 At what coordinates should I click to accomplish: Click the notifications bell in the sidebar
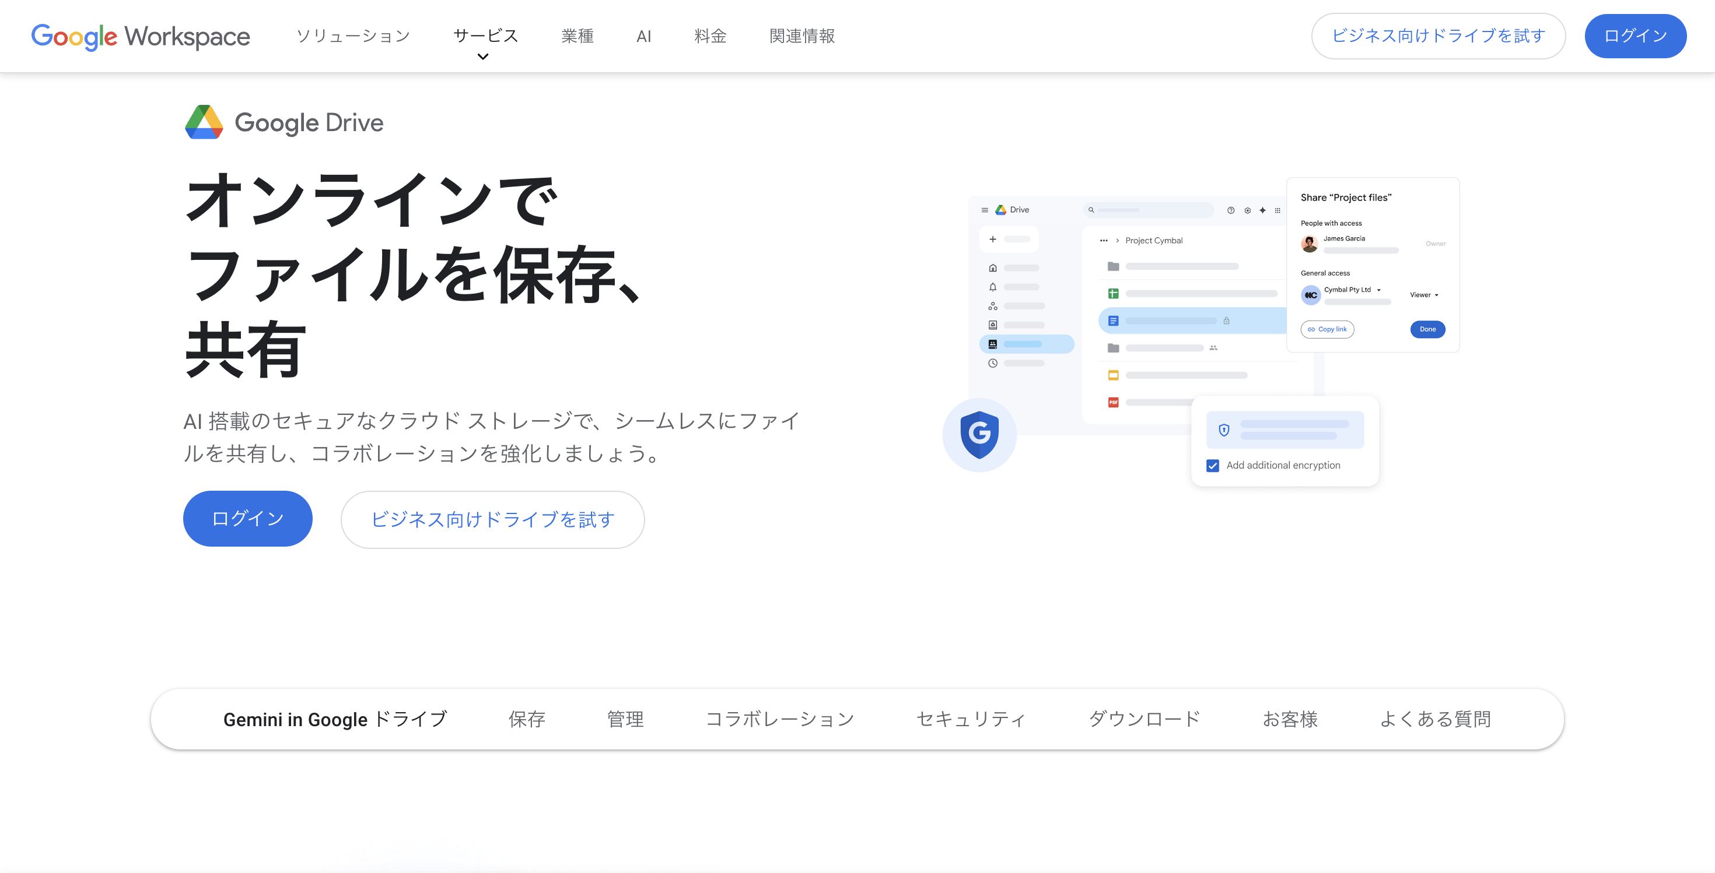coord(993,288)
